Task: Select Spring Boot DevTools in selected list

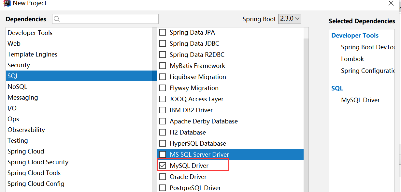Action: 368,47
